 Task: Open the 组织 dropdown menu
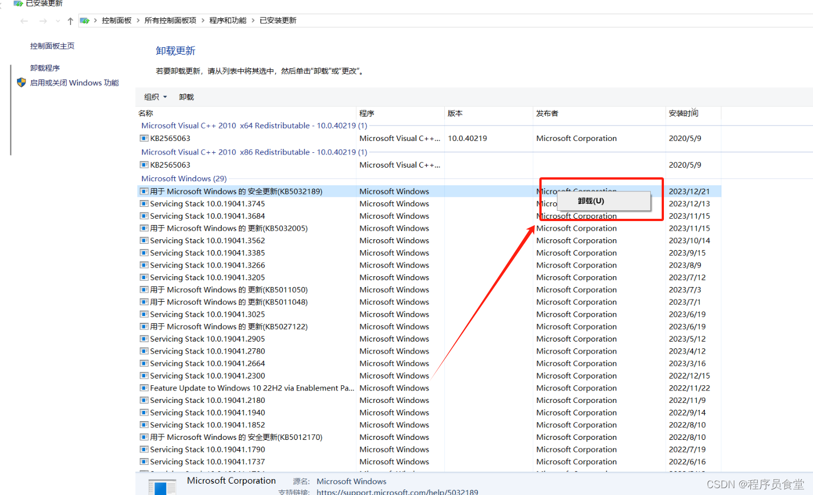[x=155, y=97]
